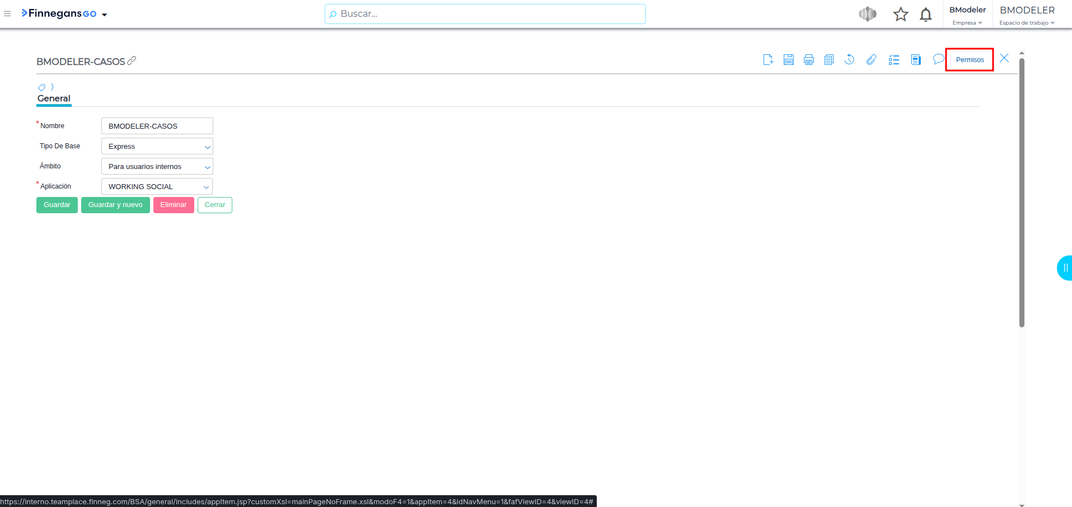Open notifications bell
Screen dimensions: 1072x507
coord(926,15)
